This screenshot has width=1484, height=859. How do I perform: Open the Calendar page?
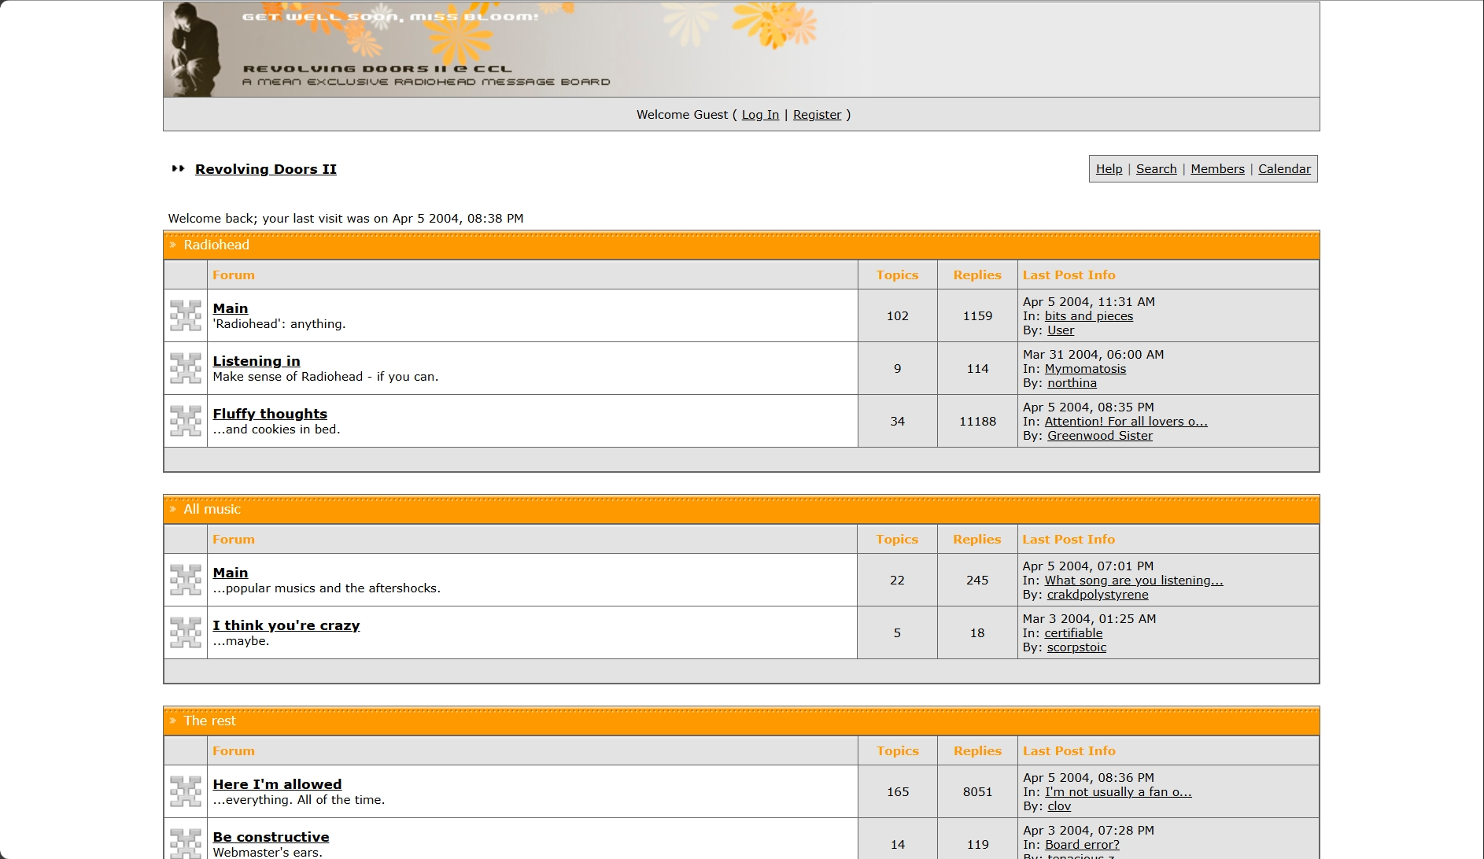coord(1284,168)
